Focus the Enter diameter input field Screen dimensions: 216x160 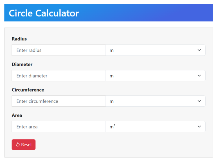pyautogui.click(x=59, y=76)
